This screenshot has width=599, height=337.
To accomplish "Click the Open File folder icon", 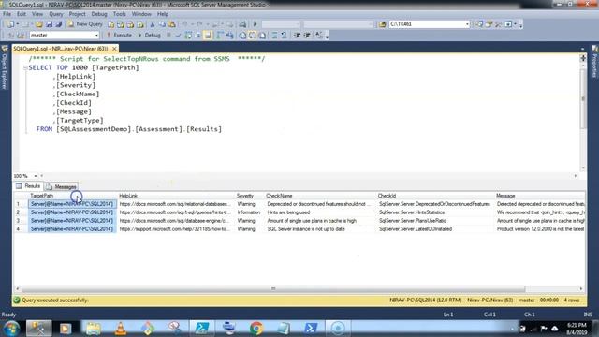I will coord(39,24).
